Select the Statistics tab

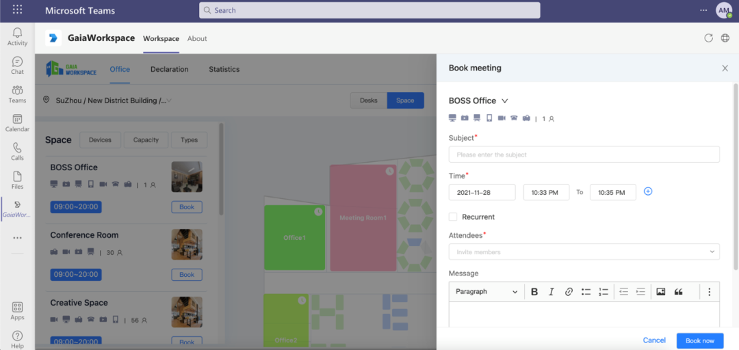[224, 69]
